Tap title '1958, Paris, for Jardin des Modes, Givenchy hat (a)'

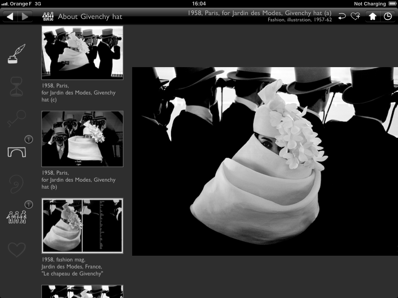[259, 13]
